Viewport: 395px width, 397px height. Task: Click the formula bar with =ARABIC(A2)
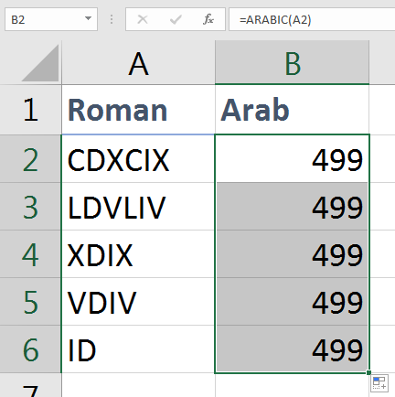coord(312,19)
